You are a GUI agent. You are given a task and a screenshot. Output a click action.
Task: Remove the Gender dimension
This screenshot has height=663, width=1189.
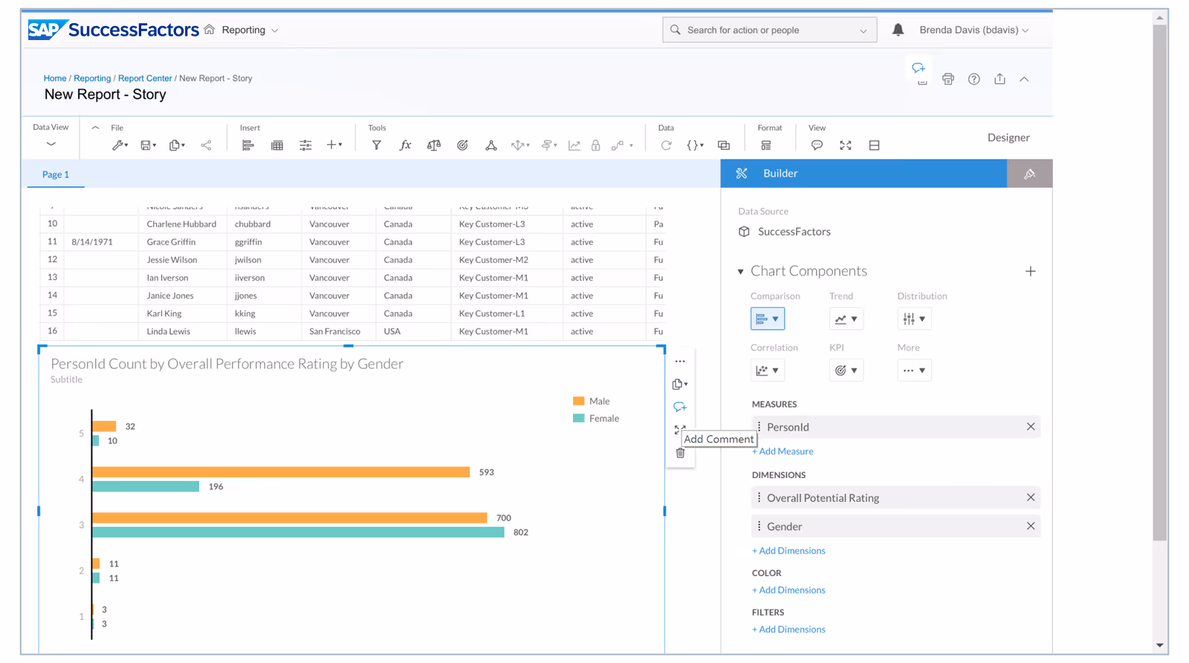point(1031,526)
